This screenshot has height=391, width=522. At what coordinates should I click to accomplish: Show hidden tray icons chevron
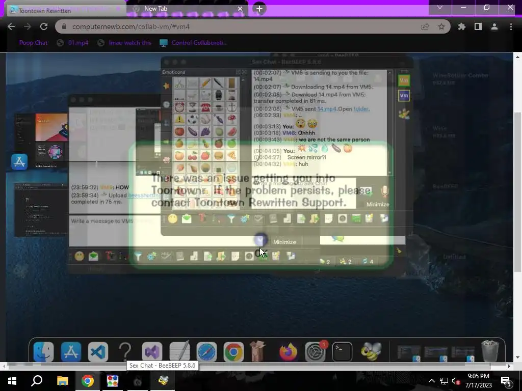[x=431, y=381]
